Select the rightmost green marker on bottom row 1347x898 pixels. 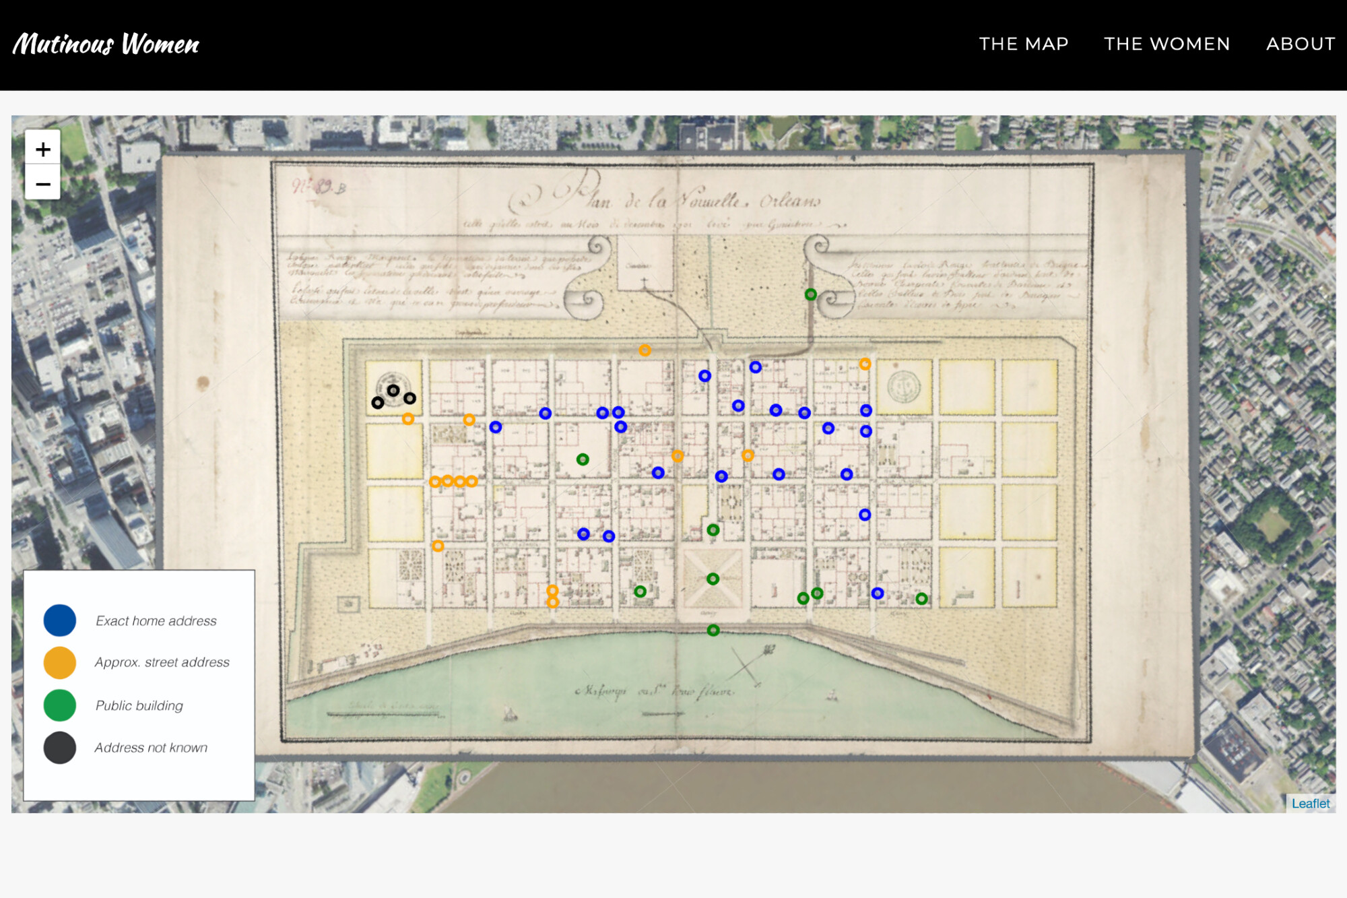click(x=921, y=599)
